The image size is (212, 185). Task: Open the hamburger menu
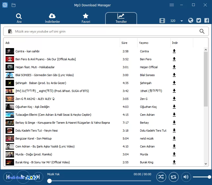point(172,5)
